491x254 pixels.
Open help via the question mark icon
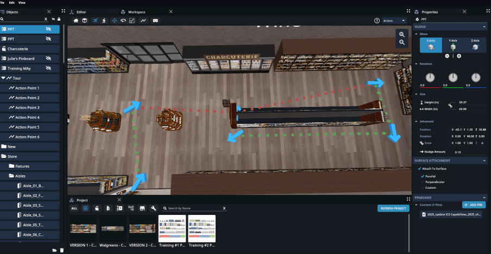(377, 21)
